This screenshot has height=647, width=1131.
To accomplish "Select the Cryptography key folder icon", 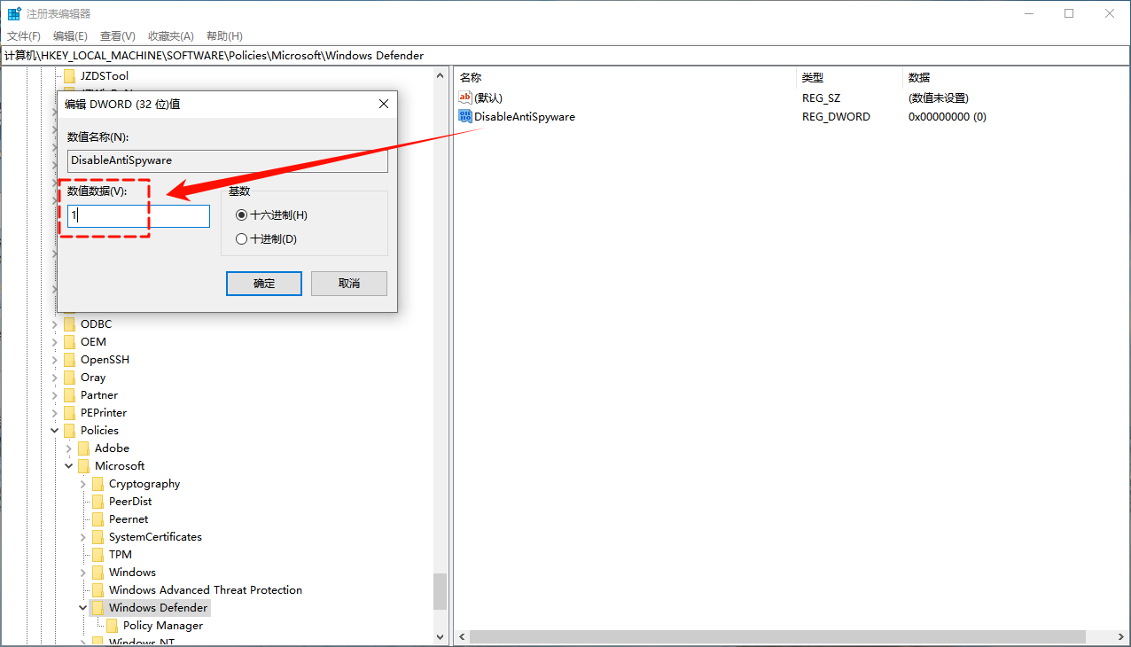I will [97, 483].
